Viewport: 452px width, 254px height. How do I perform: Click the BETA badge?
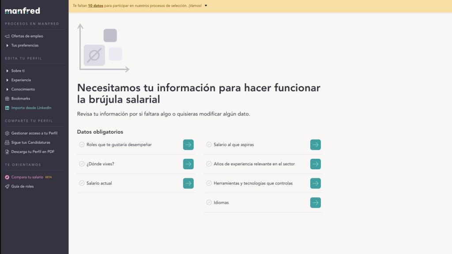pos(49,177)
